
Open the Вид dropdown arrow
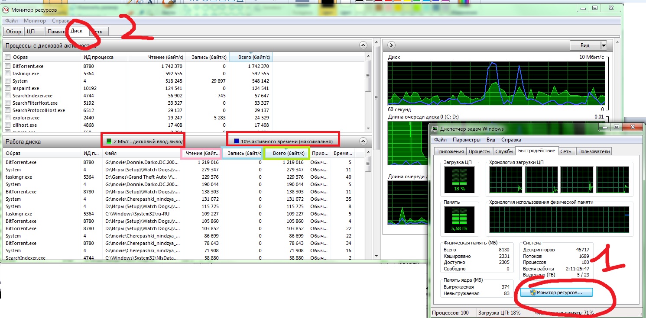(603, 45)
